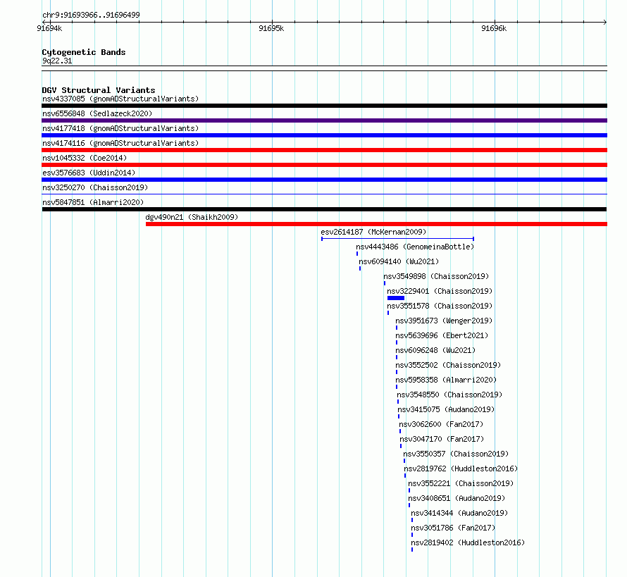Viewport: 627px width, 577px height.
Task: Open nsv2819402 (Huddleston2016) label
Action: click(468, 542)
